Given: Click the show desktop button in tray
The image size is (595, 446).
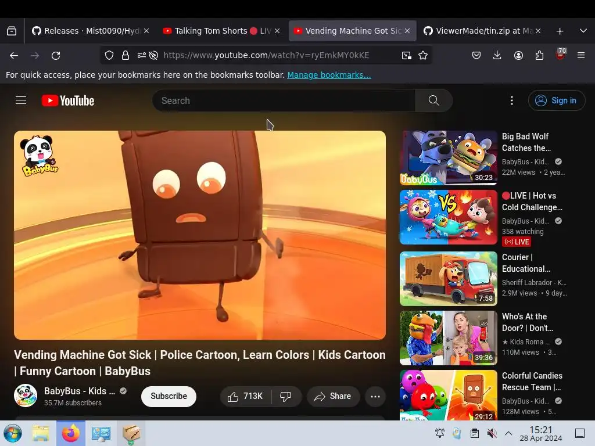Looking at the screenshot, I should click(580, 433).
